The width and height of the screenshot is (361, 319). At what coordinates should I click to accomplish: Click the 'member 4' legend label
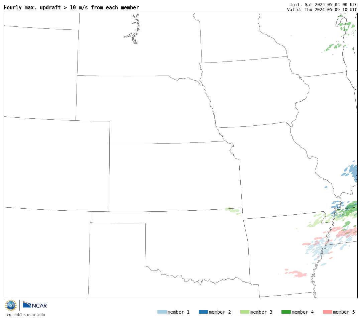tap(303, 312)
